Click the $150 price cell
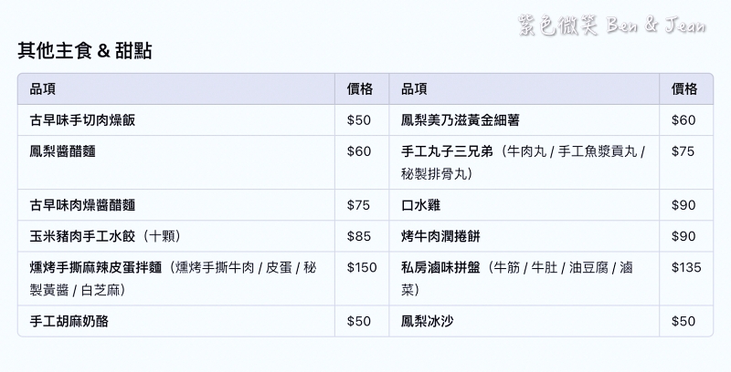 tap(362, 267)
